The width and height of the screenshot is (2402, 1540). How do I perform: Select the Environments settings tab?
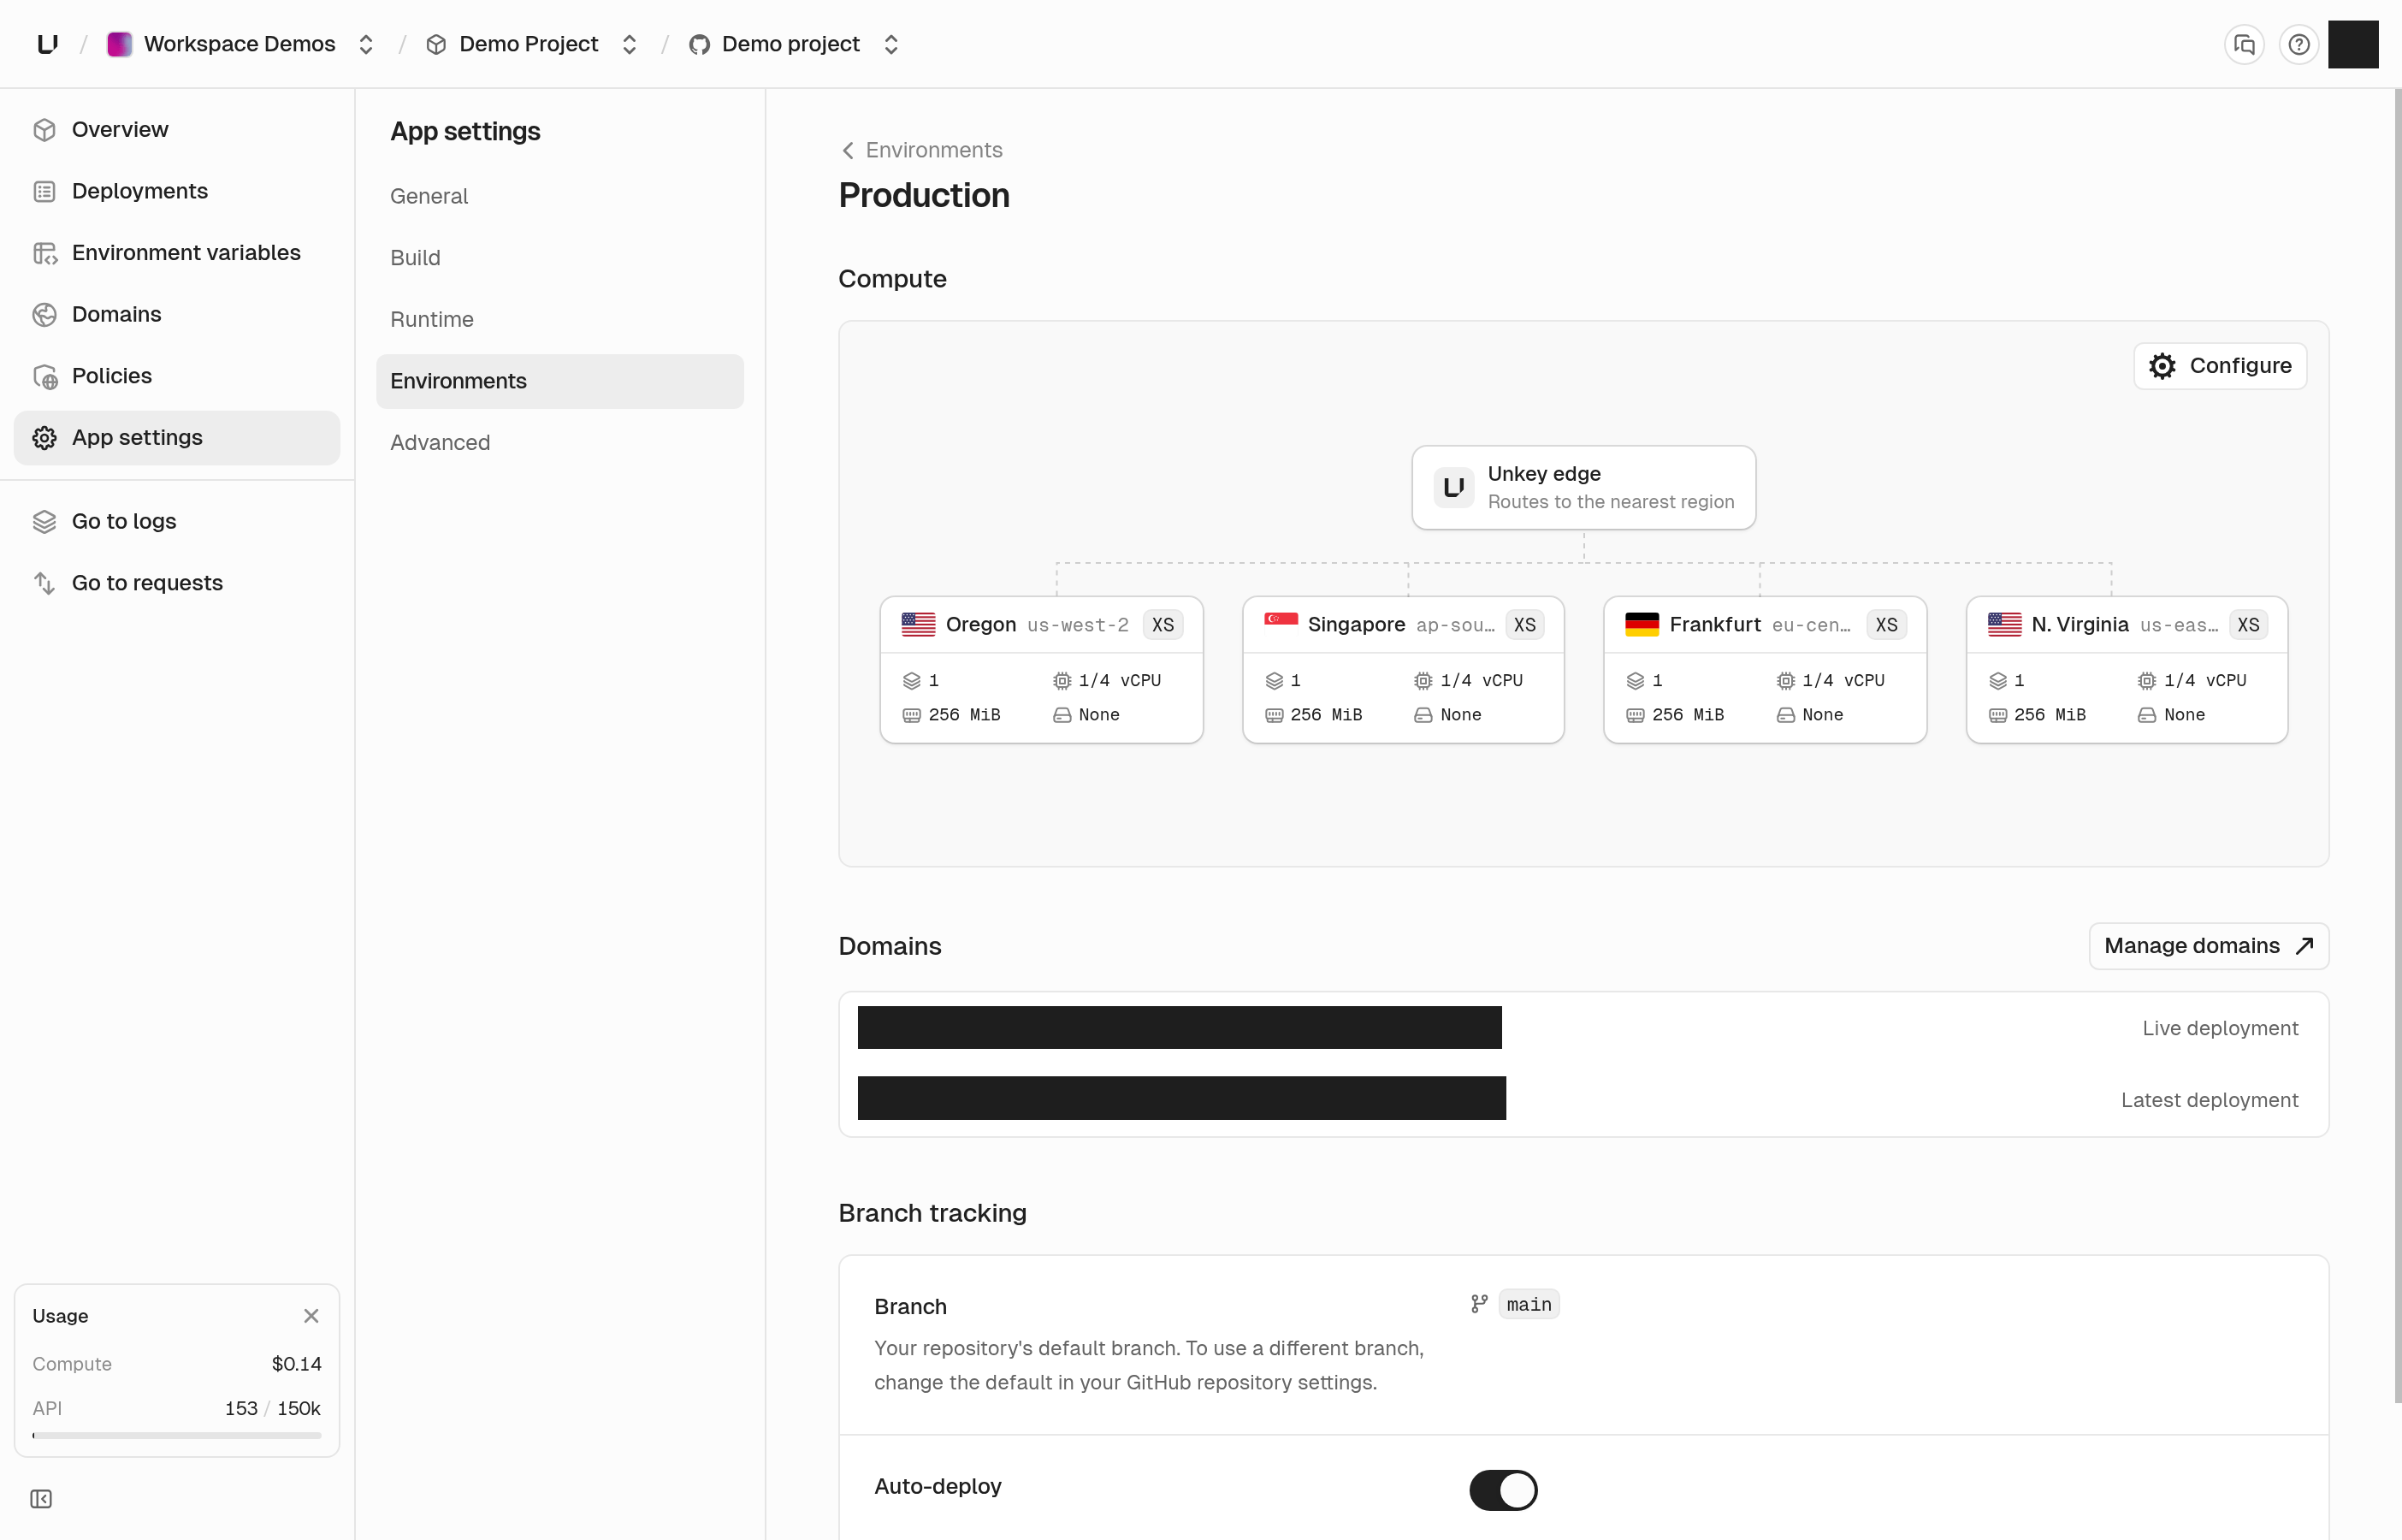click(x=559, y=381)
